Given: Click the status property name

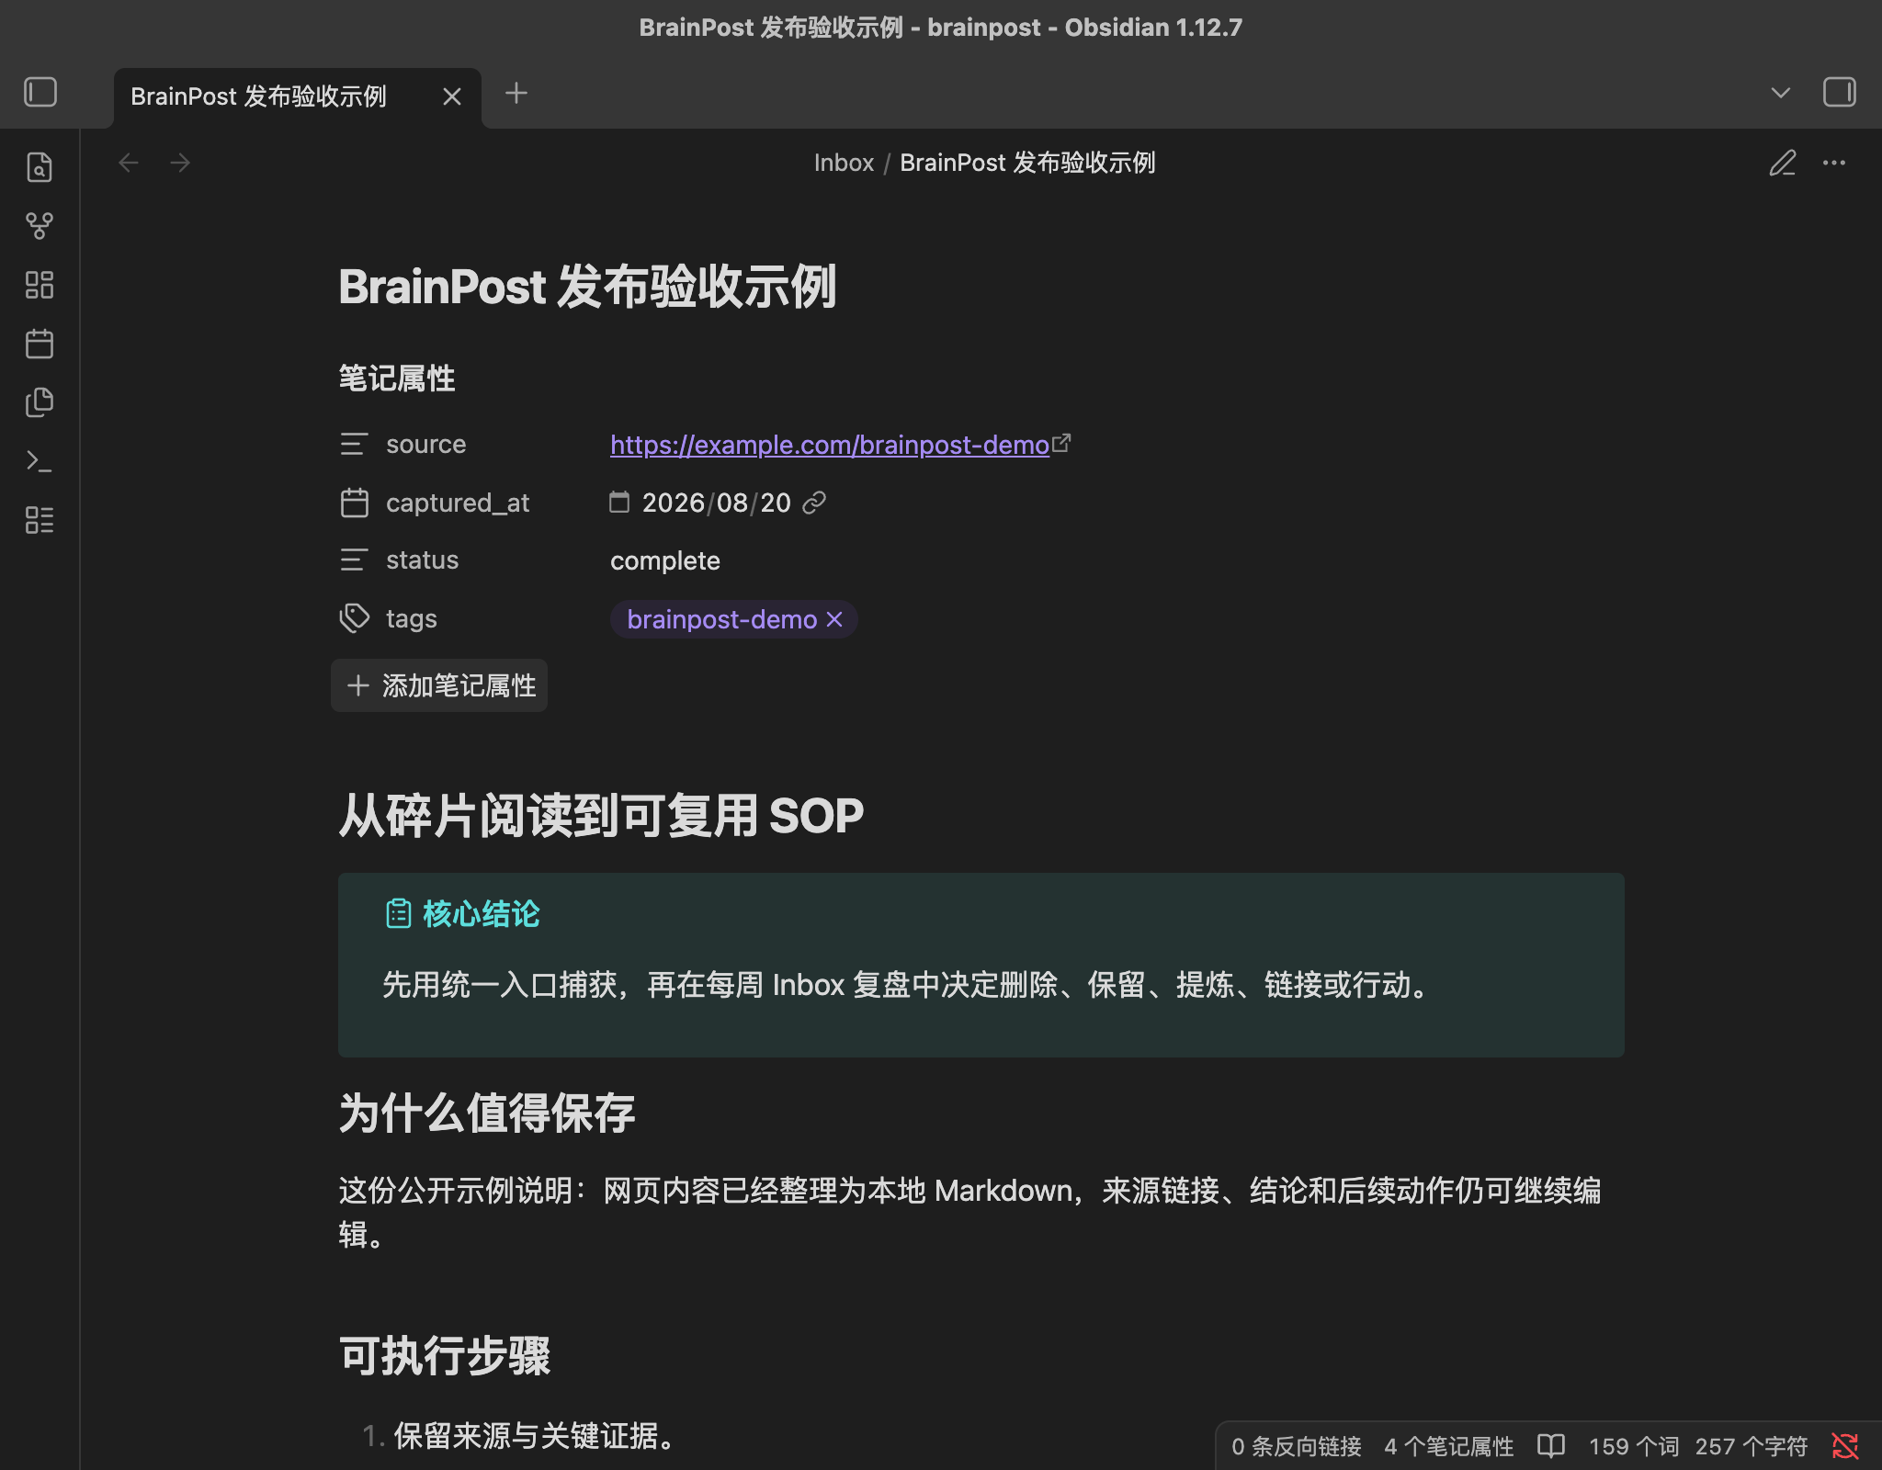Looking at the screenshot, I should tap(422, 560).
